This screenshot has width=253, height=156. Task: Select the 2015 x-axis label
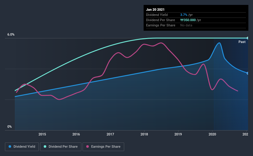[x=42, y=134]
